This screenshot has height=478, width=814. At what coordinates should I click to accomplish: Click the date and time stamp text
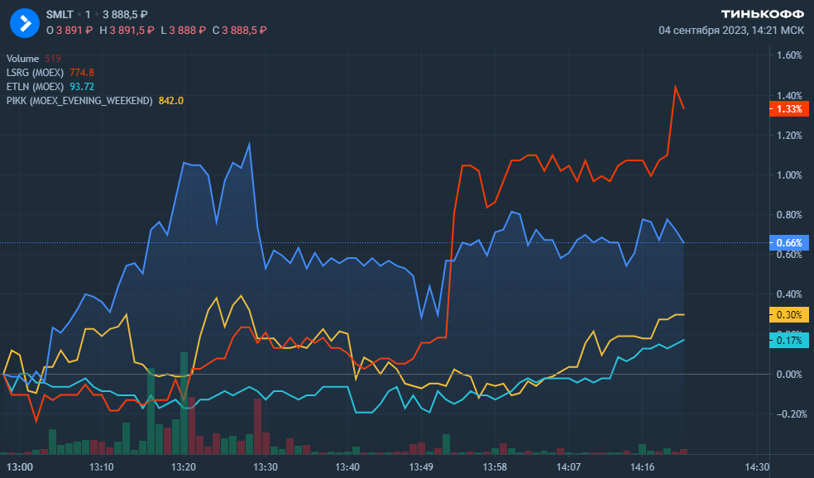[x=730, y=30]
